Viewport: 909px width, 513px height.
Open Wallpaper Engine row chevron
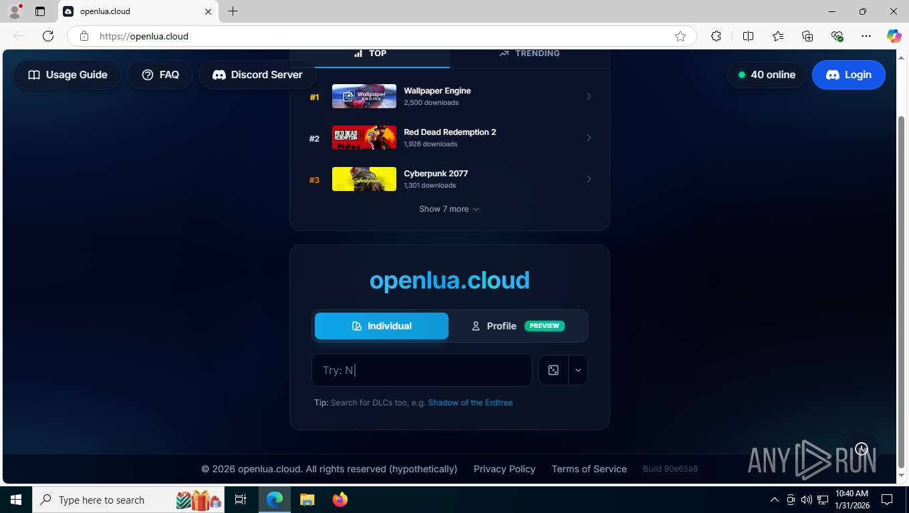pos(589,96)
